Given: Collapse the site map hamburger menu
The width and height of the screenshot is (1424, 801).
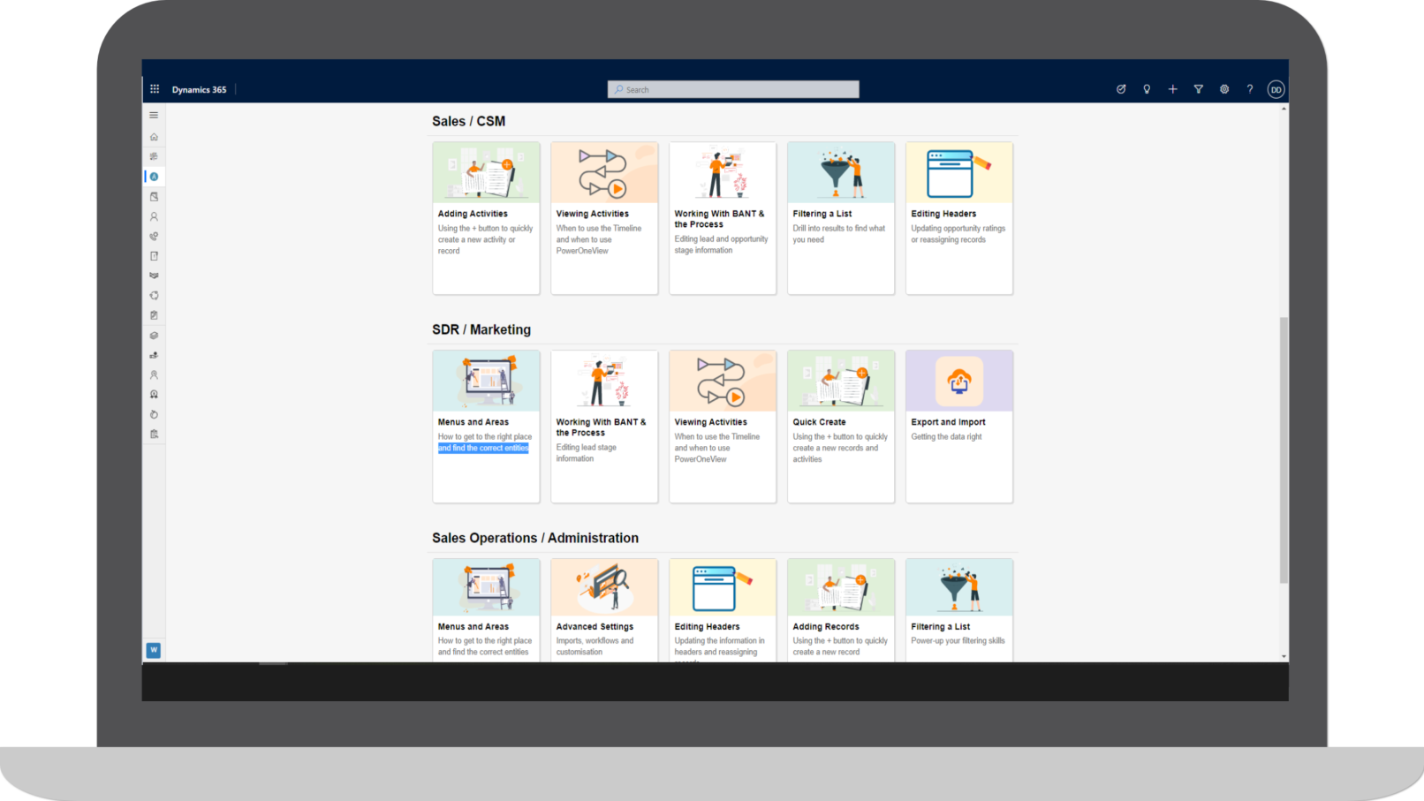Looking at the screenshot, I should [x=154, y=115].
